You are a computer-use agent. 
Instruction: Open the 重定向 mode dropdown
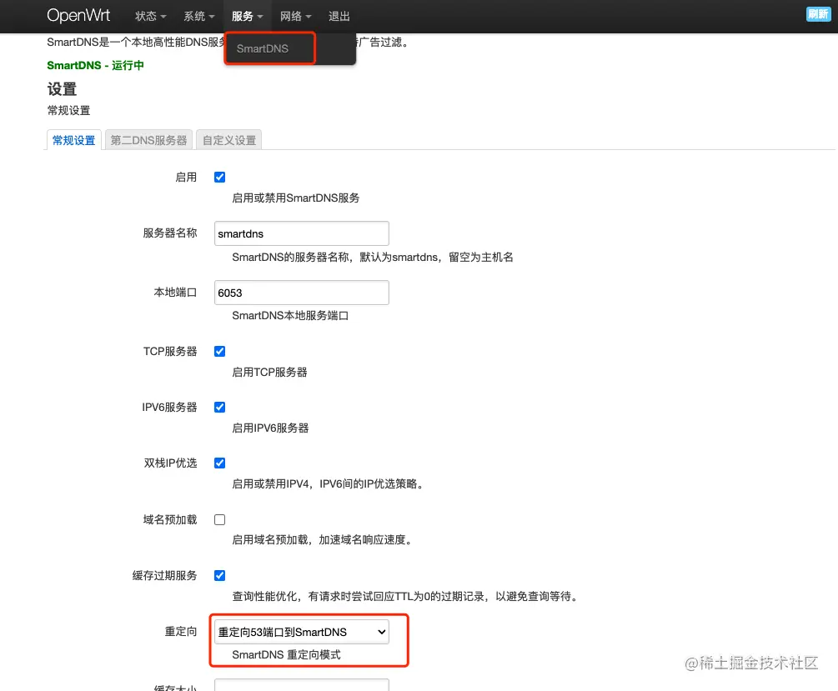tap(301, 632)
